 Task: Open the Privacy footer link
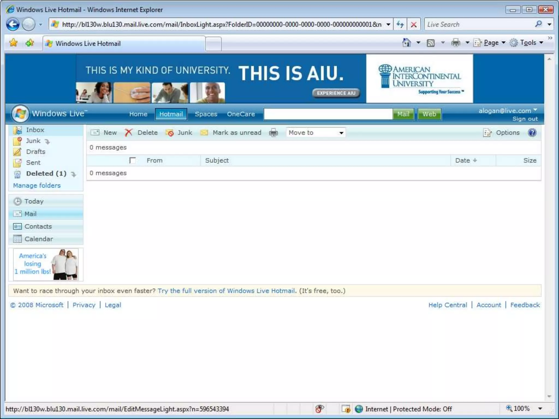click(84, 305)
